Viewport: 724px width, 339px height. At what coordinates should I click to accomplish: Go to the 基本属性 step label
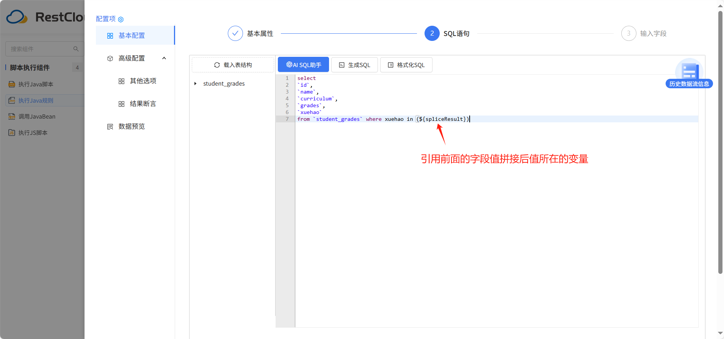tap(260, 33)
